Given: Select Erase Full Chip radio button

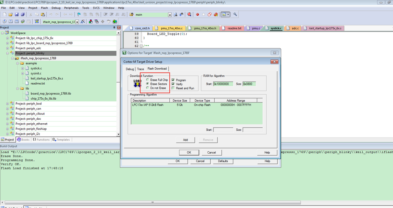Looking at the screenshot, I should 147,80.
